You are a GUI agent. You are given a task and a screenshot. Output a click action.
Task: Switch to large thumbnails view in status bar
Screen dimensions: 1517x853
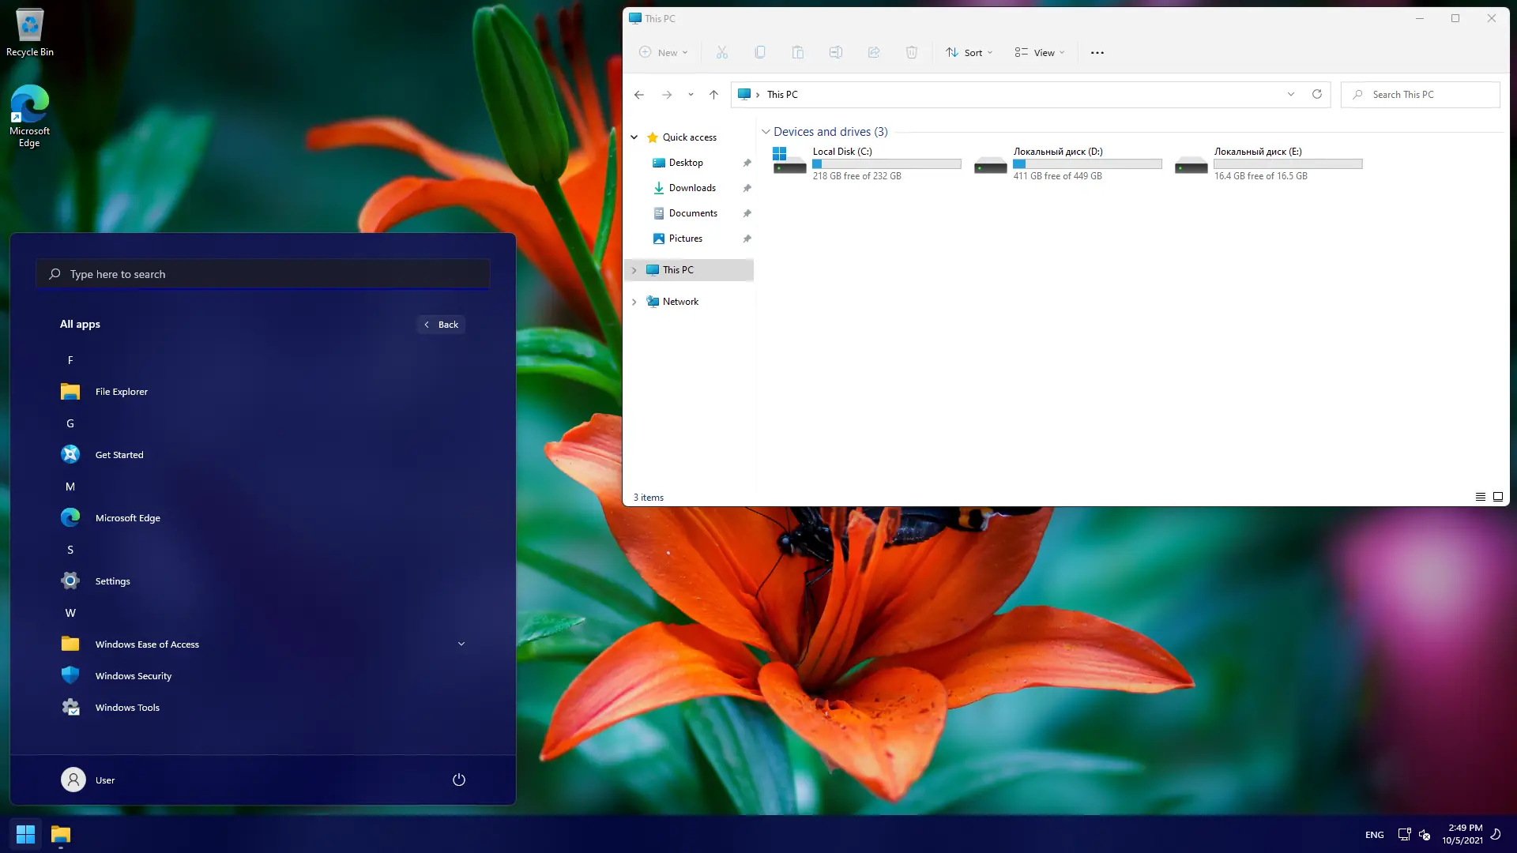coord(1498,497)
